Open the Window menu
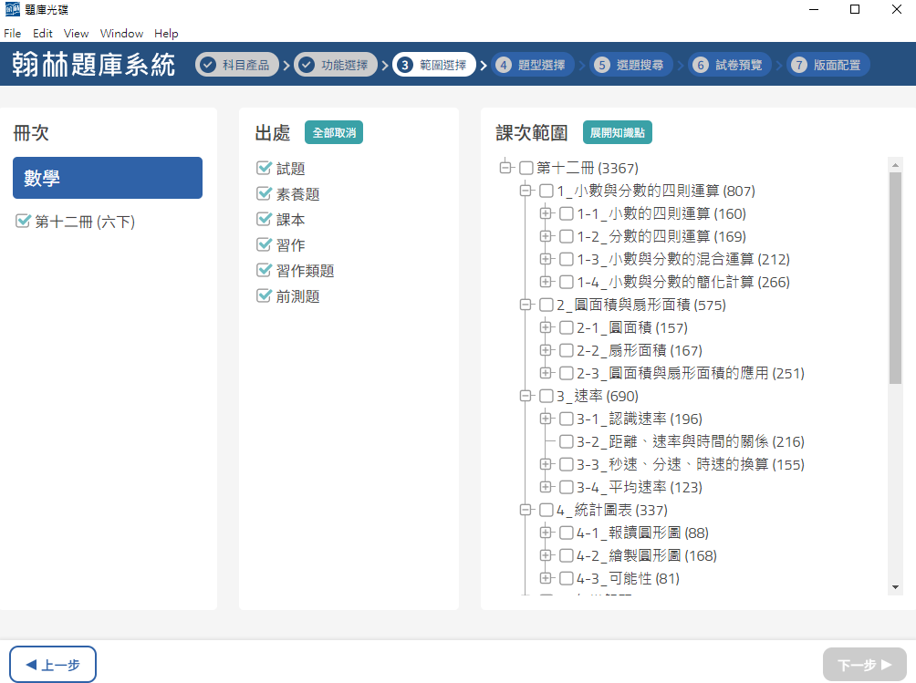The image size is (916, 683). pyautogui.click(x=121, y=34)
